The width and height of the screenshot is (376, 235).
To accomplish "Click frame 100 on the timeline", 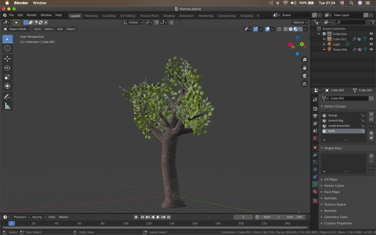I will click(126, 223).
